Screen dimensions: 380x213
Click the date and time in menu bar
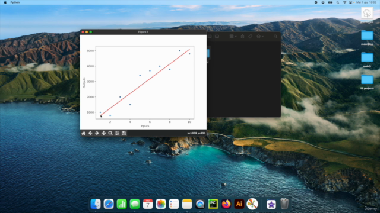(x=366, y=2)
